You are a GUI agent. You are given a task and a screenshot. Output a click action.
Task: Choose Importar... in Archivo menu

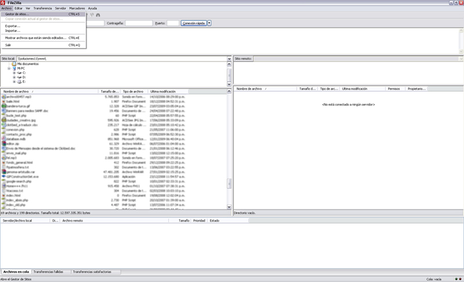tap(43, 31)
